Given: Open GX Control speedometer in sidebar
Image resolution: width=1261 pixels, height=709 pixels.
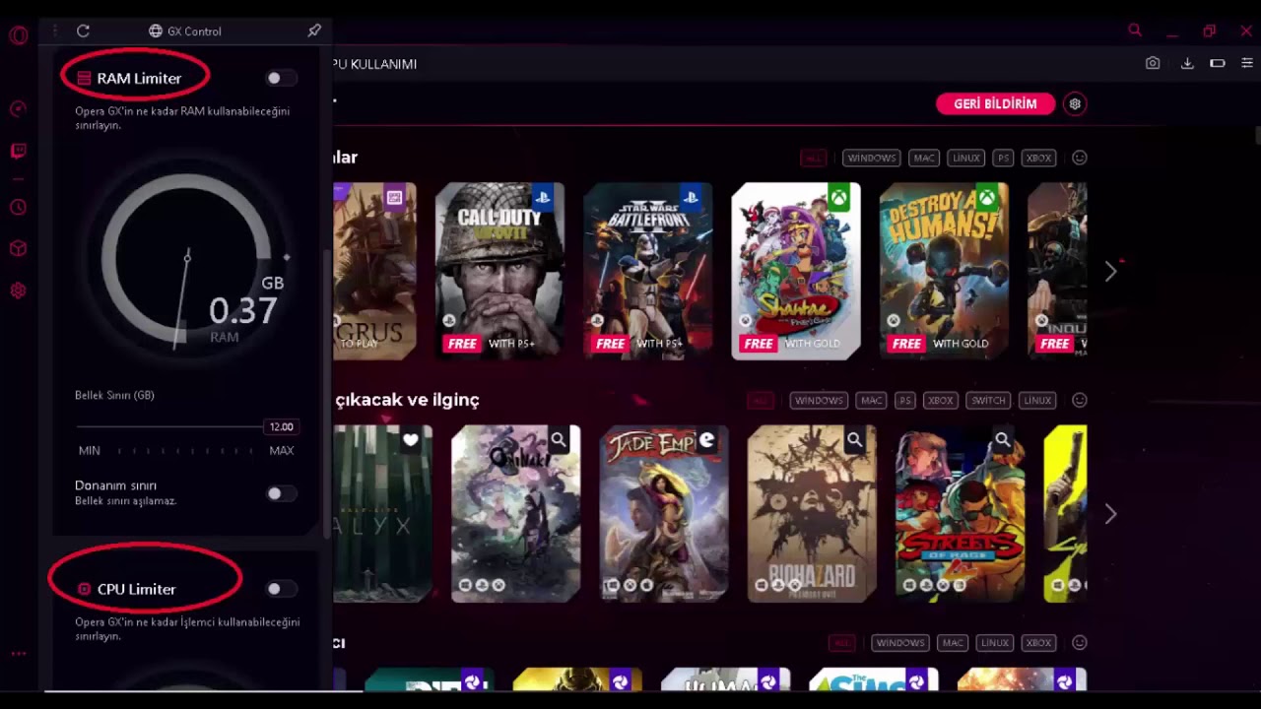Looking at the screenshot, I should [x=18, y=108].
